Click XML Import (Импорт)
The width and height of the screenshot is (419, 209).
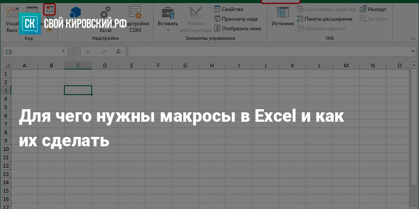point(373,9)
